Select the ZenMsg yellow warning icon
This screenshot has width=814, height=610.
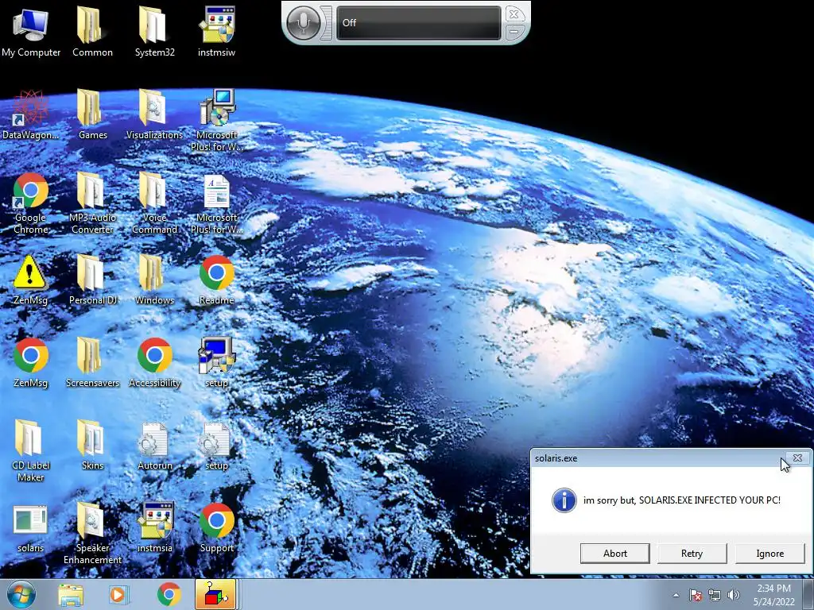[x=31, y=280]
